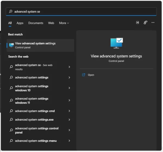Click search icon beside 'settings cmd' suggestion
This screenshot has height=152, width=163.
click(11, 111)
